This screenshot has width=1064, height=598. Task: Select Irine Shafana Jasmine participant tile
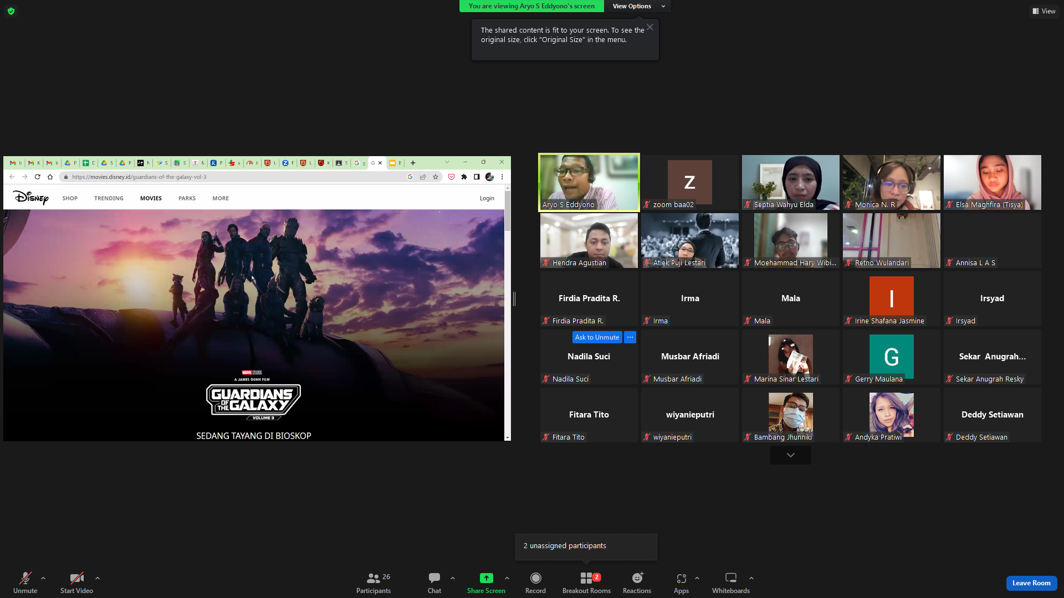point(892,298)
